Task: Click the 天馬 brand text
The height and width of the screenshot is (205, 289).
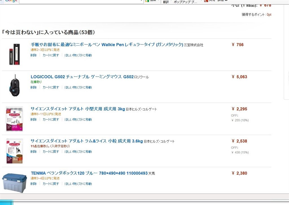Action: click(152, 173)
